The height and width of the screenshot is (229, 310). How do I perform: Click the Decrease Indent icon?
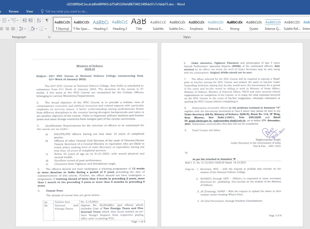tap(25, 21)
